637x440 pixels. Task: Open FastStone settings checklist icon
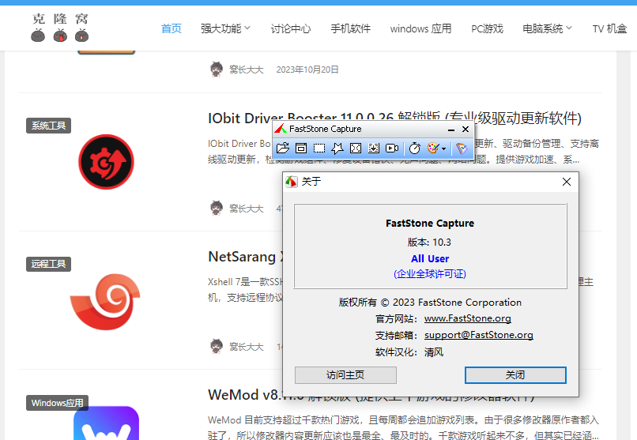point(462,149)
